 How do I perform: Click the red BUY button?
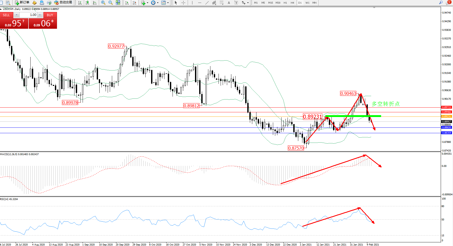(x=50, y=15)
